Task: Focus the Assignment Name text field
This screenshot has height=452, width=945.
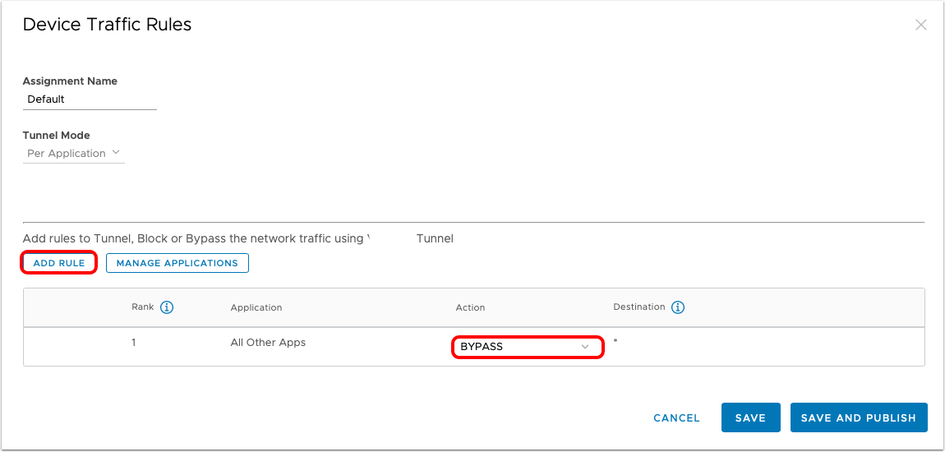Action: tap(90, 99)
